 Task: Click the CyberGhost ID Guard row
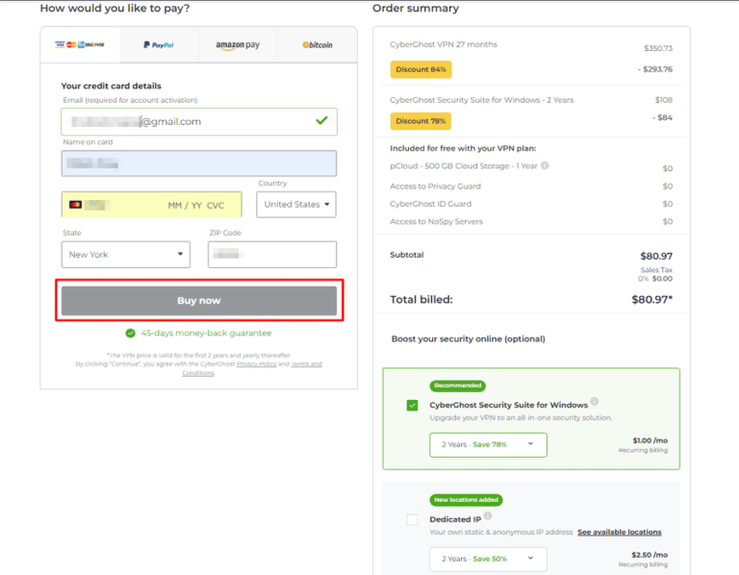pos(531,204)
